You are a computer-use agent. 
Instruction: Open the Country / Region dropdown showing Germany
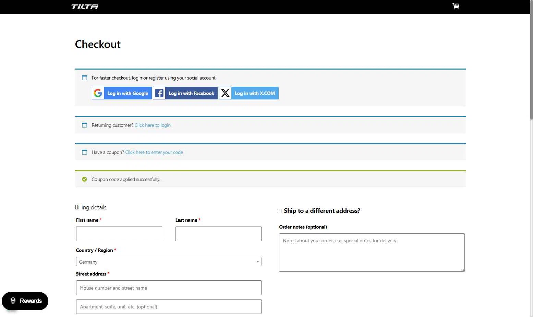click(x=169, y=262)
